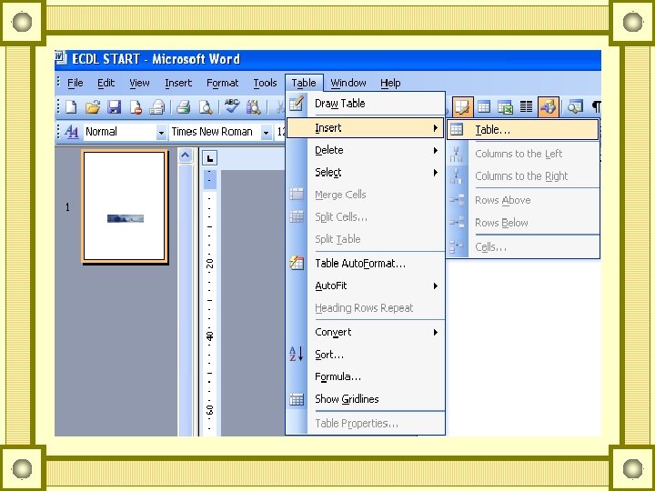Expand the Convert submenu
Viewport: 655px width, 491px height.
pos(366,333)
